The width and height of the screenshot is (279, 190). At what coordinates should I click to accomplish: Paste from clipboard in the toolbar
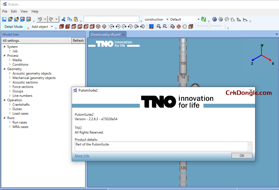tap(76, 19)
